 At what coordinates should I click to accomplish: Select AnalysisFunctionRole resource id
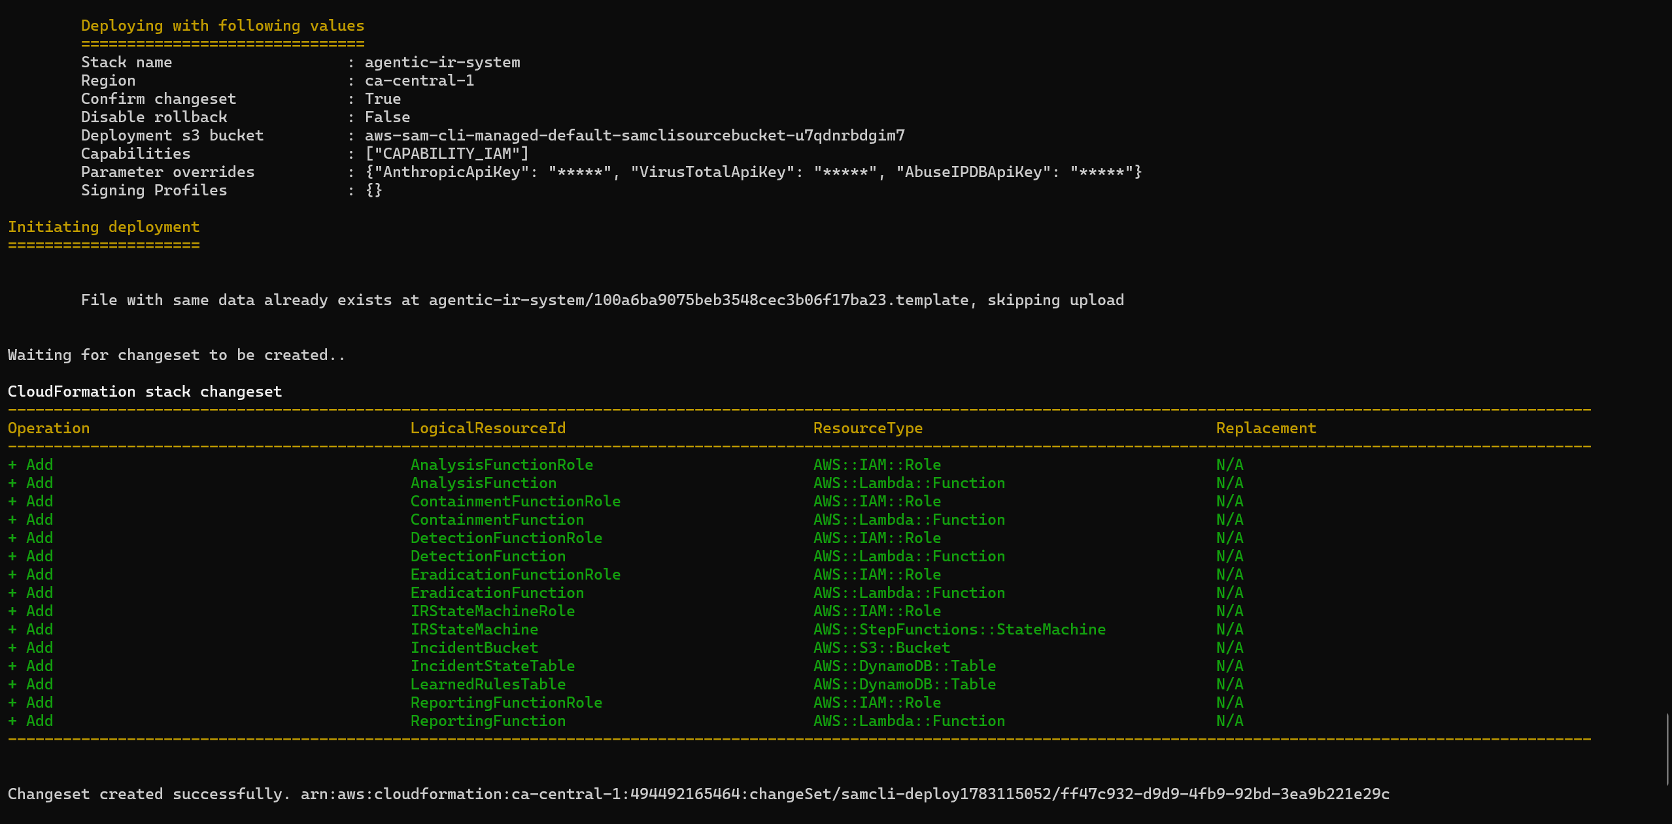pos(502,465)
